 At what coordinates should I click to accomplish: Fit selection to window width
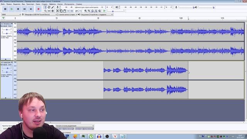pyautogui.click(x=93, y=11)
